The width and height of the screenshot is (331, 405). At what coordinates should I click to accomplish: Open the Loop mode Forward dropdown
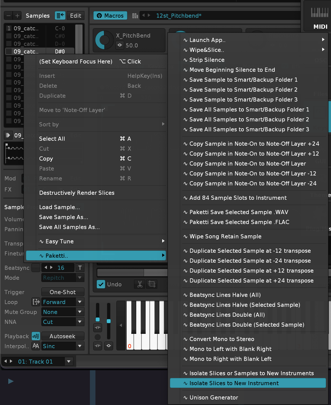pyautogui.click(x=63, y=302)
